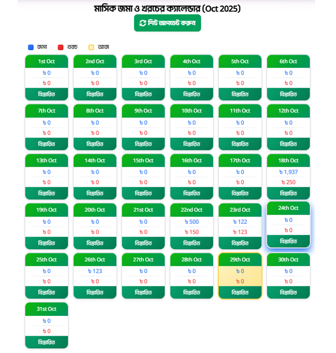
Task: View বিস্তারিত for 15th Oct
Action: coord(143,193)
